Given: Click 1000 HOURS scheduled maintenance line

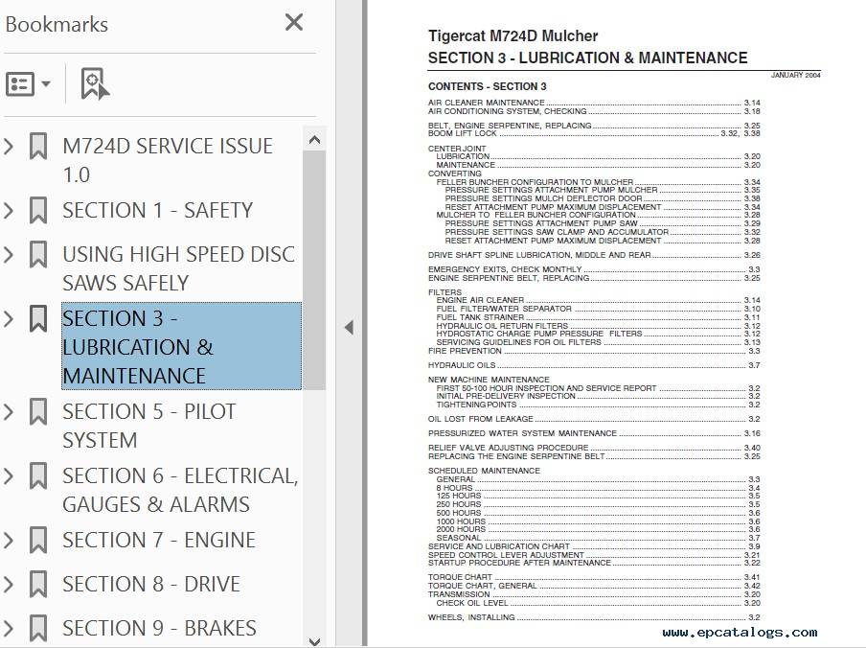Looking at the screenshot, I should tap(598, 521).
